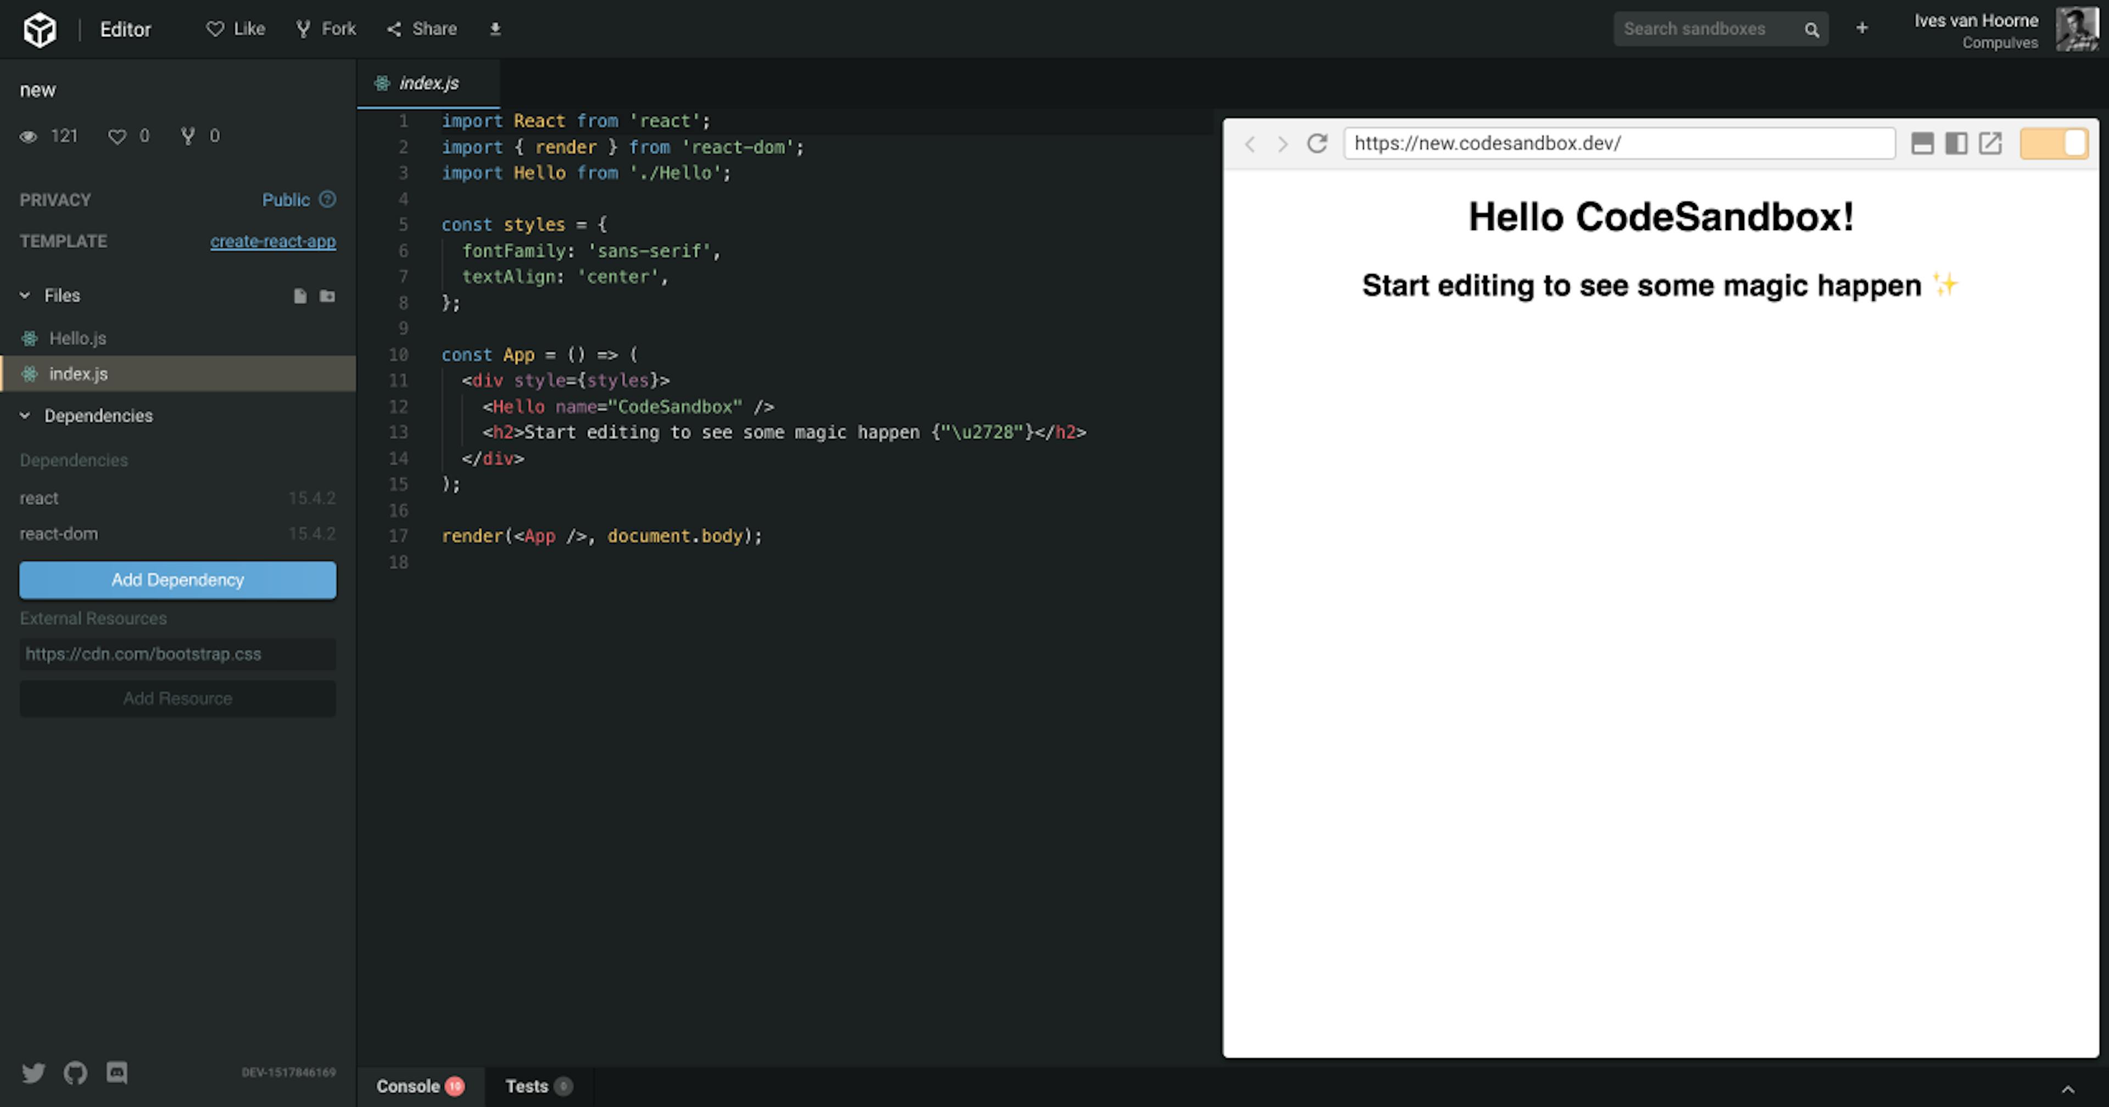Toggle the orange switch in the preview toolbar
Image resolution: width=2109 pixels, height=1107 pixels.
pos(2054,143)
